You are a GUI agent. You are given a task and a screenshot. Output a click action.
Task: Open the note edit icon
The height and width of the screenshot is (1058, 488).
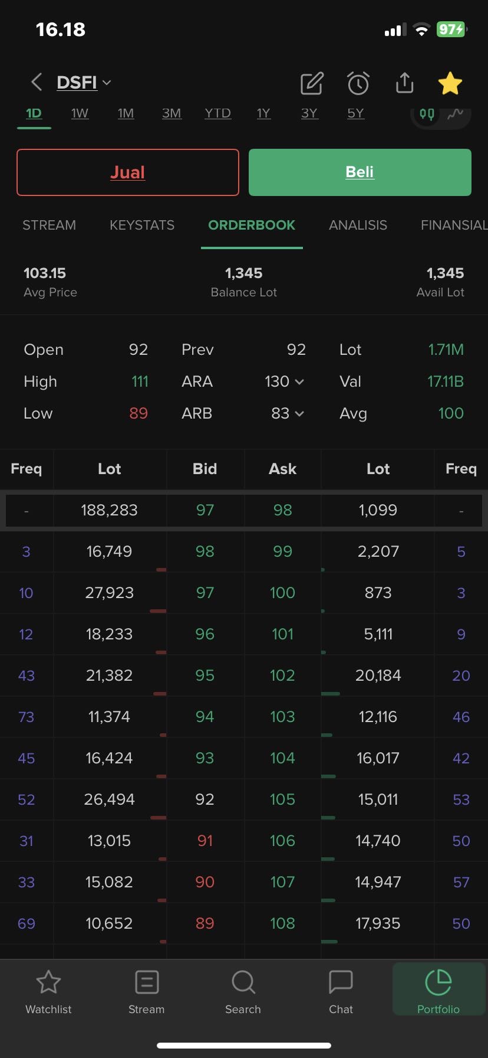pos(312,83)
